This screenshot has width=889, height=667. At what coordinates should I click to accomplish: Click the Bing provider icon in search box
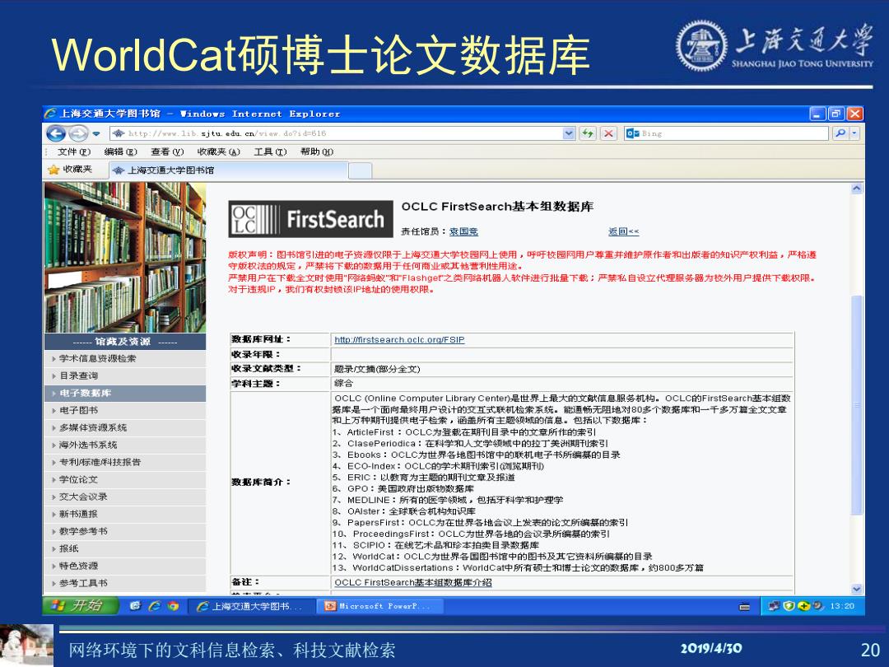coord(632,133)
